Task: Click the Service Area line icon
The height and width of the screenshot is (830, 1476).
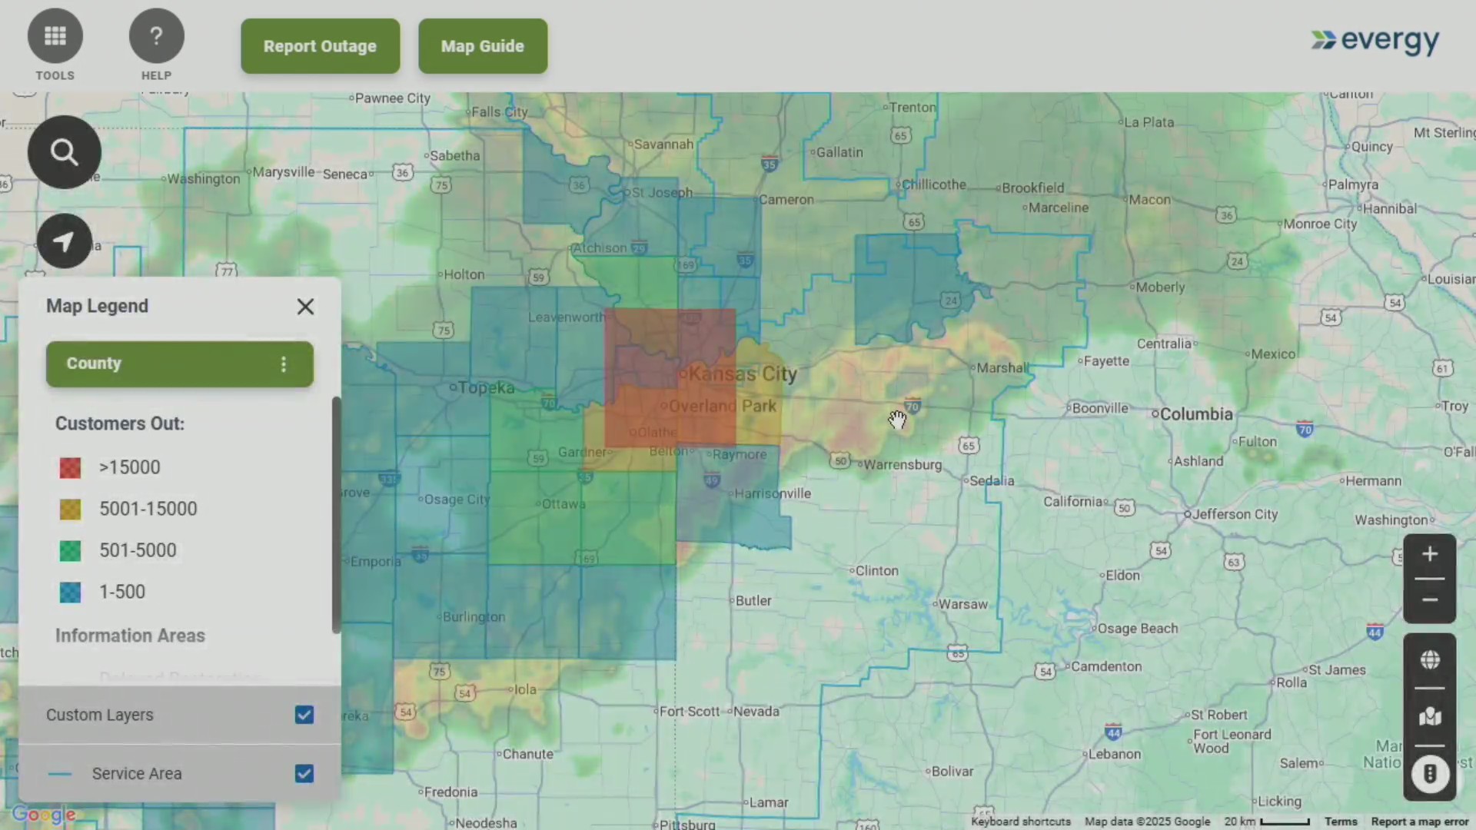Action: (x=60, y=774)
